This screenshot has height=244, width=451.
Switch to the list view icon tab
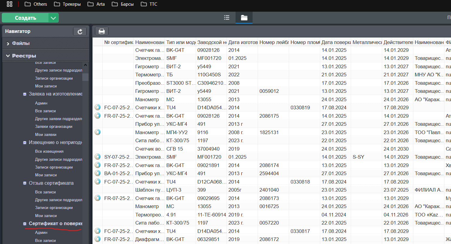tap(227, 18)
